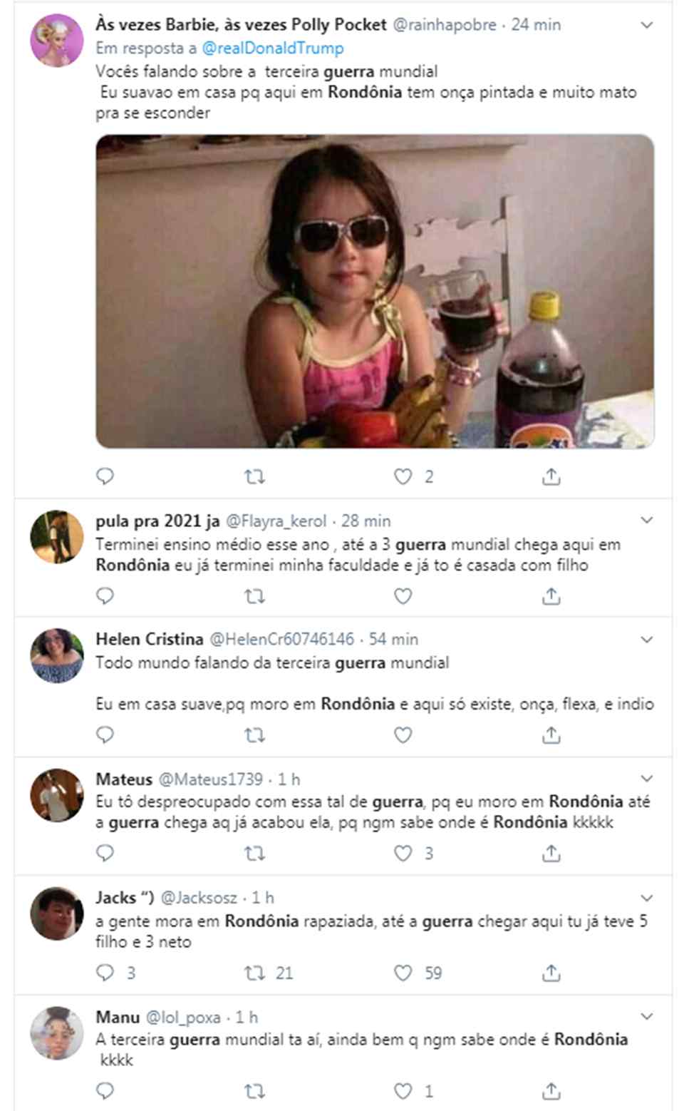Retweet the @Flayra_kerol tweet
This screenshot has height=1111, width=684.
pyautogui.click(x=254, y=595)
